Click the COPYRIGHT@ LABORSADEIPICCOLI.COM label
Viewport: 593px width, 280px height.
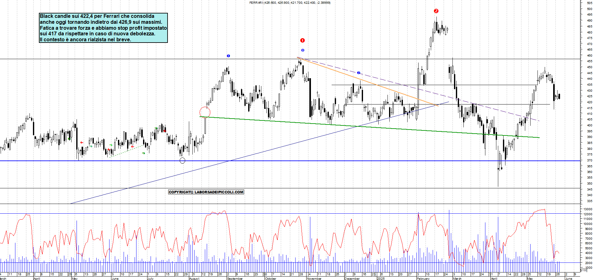(x=206, y=192)
